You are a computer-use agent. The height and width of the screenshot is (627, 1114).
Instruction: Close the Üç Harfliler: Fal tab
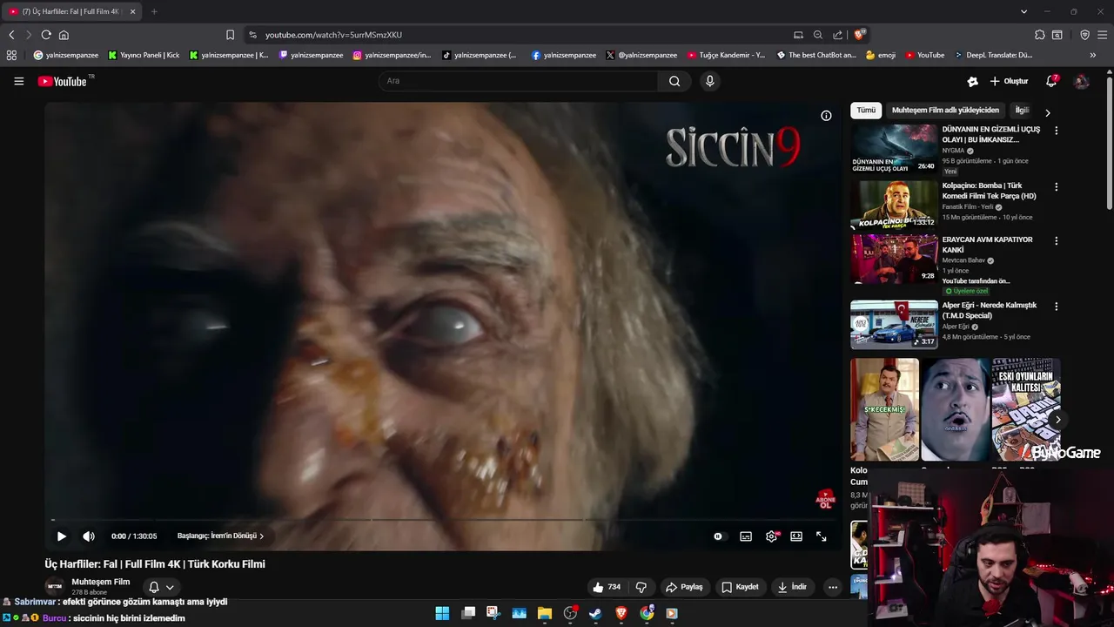point(133,11)
